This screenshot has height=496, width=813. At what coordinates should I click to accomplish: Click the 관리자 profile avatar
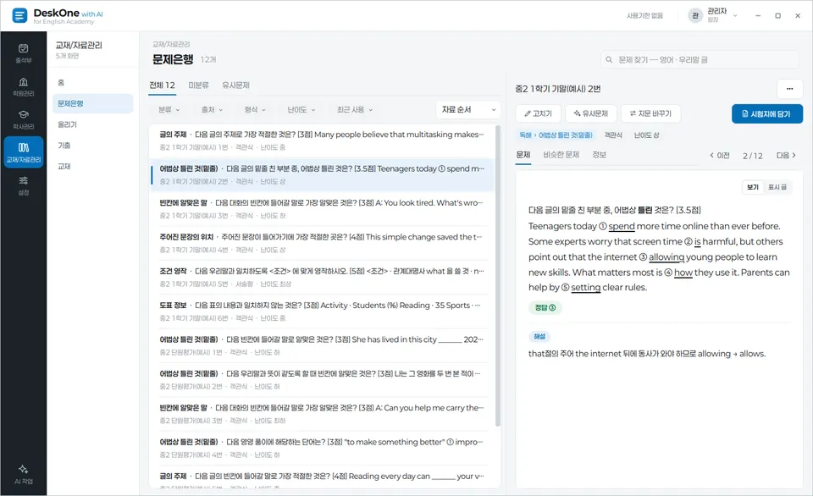695,15
